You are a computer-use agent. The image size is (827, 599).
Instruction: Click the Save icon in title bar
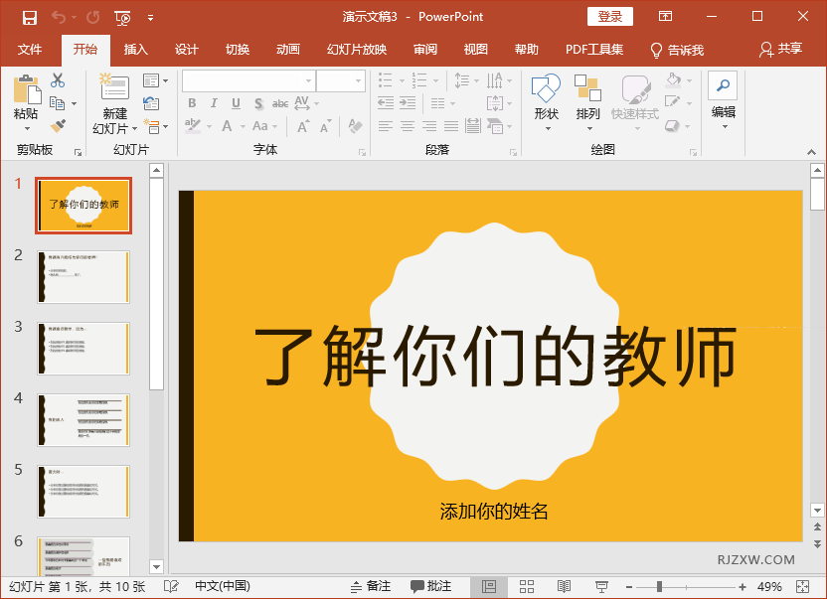[x=29, y=17]
